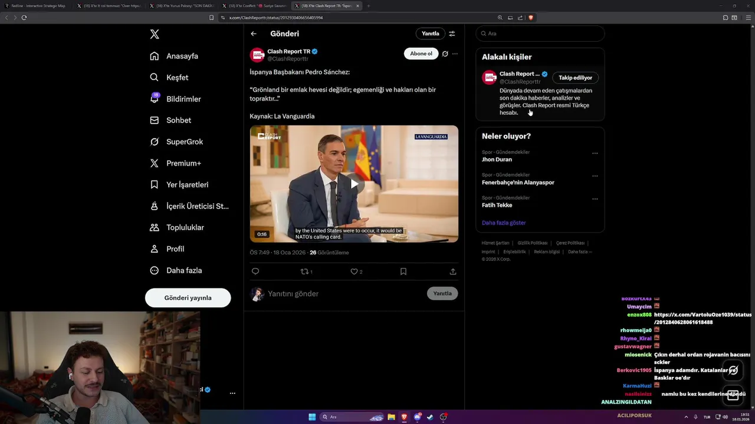Click the X logo in sidebar
Viewport: 755px width, 424px height.
point(155,34)
